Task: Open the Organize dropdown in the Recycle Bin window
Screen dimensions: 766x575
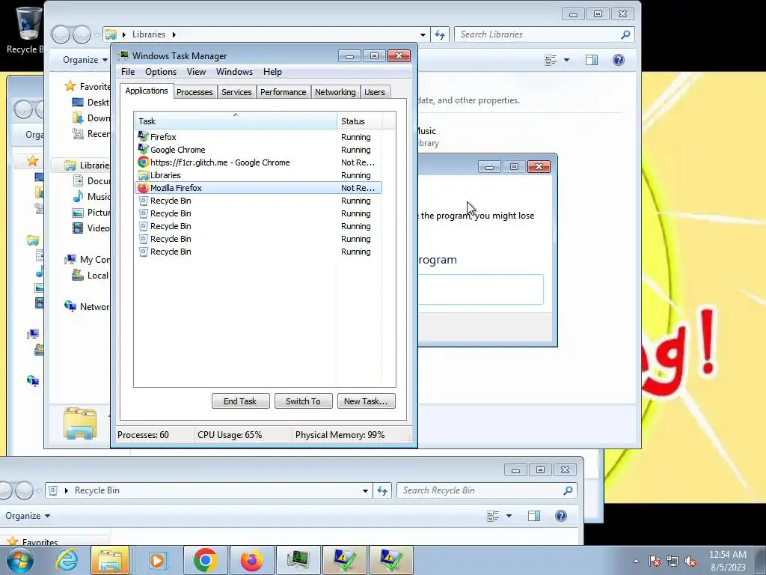Action: tap(28, 516)
